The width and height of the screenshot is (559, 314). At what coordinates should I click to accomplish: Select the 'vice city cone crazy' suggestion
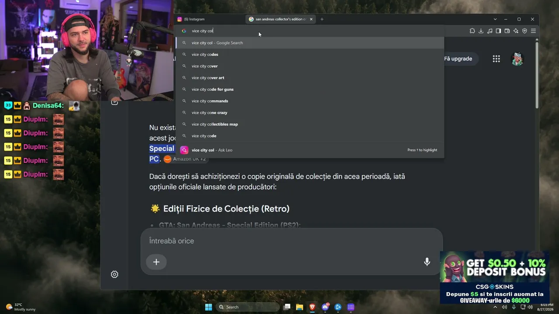[310, 113]
